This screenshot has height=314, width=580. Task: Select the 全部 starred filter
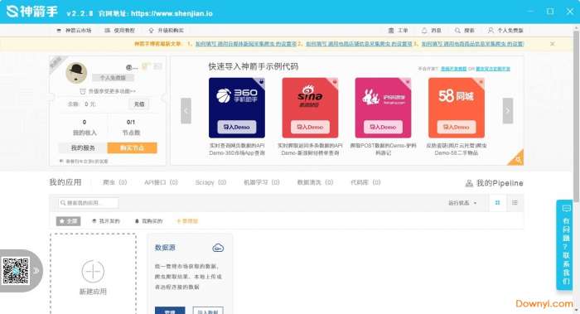coord(68,221)
